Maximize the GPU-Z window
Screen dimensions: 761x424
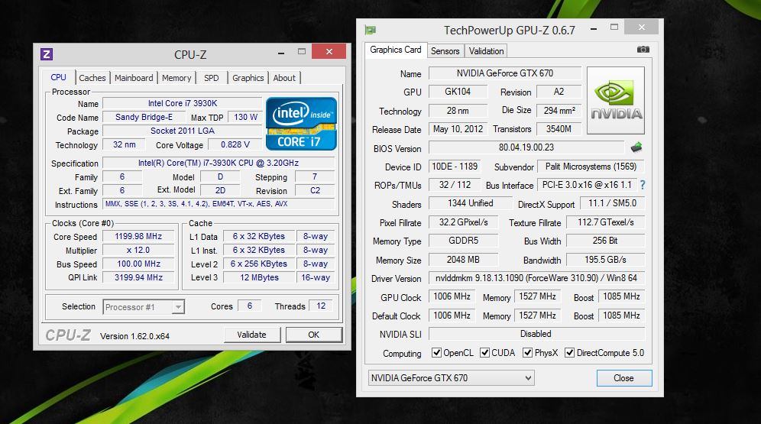click(x=614, y=28)
